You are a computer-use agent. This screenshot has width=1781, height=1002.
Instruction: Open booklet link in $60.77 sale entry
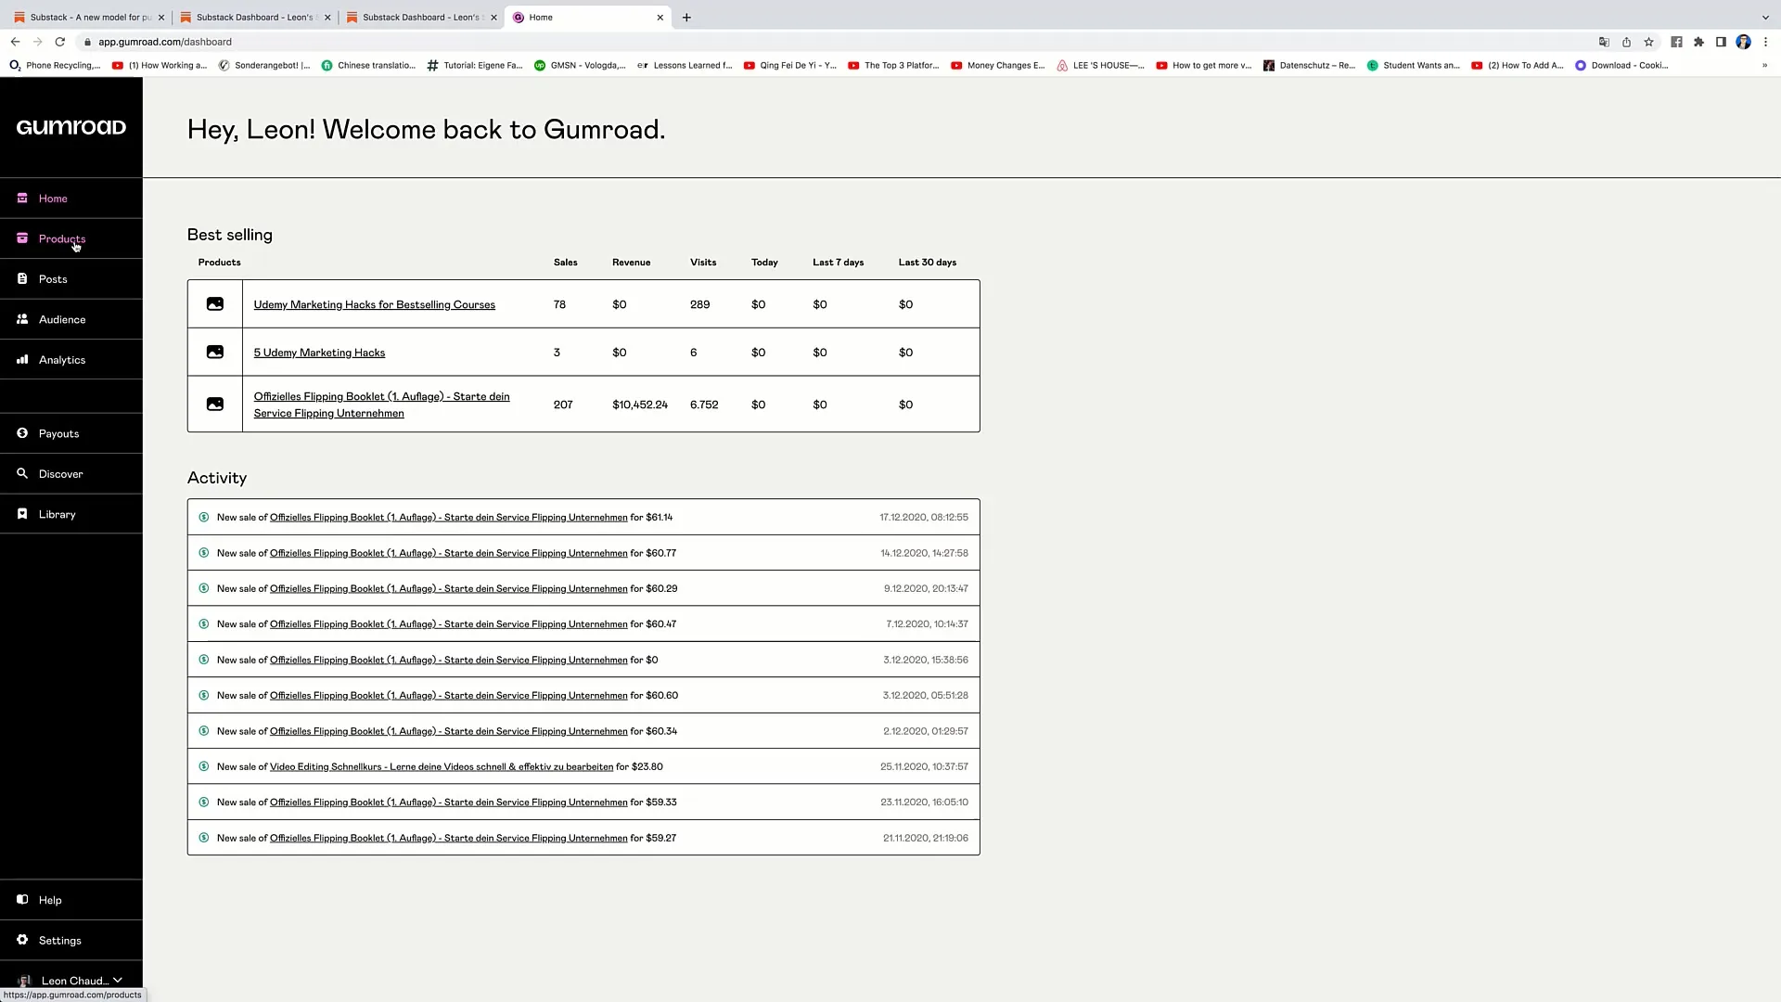pos(448,553)
